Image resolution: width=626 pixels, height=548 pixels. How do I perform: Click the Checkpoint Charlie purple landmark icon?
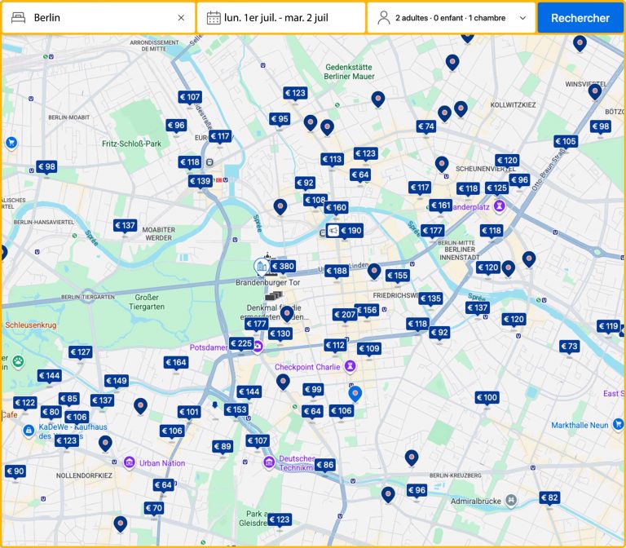pos(350,366)
